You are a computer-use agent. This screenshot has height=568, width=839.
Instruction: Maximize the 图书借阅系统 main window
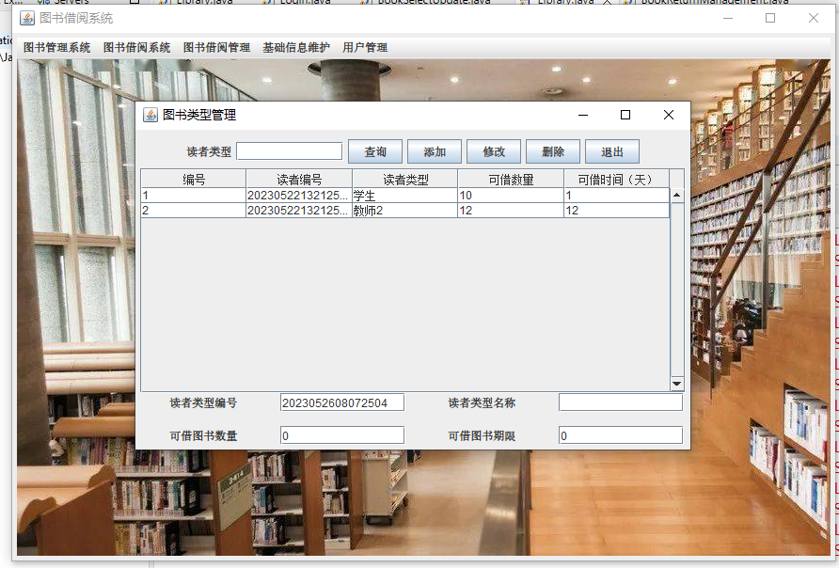(770, 18)
